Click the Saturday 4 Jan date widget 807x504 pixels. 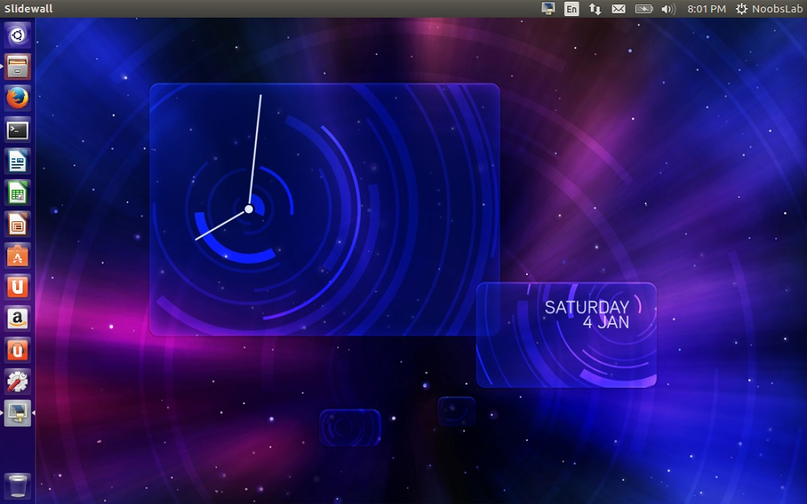(567, 334)
